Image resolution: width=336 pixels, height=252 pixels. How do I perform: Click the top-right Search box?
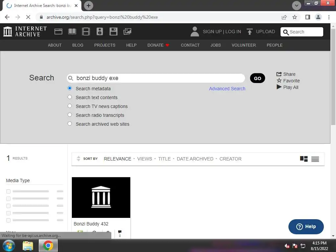[302, 32]
